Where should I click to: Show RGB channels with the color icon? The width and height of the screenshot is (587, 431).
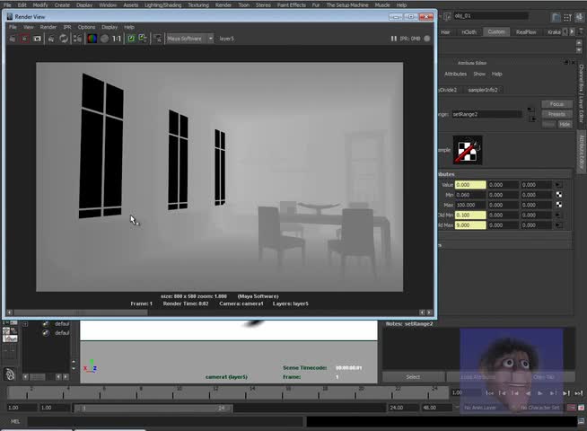[92, 39]
